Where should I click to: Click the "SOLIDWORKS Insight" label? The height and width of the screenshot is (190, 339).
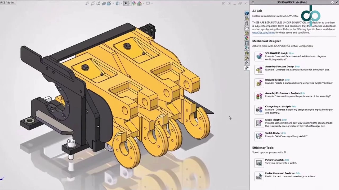click(x=277, y=53)
